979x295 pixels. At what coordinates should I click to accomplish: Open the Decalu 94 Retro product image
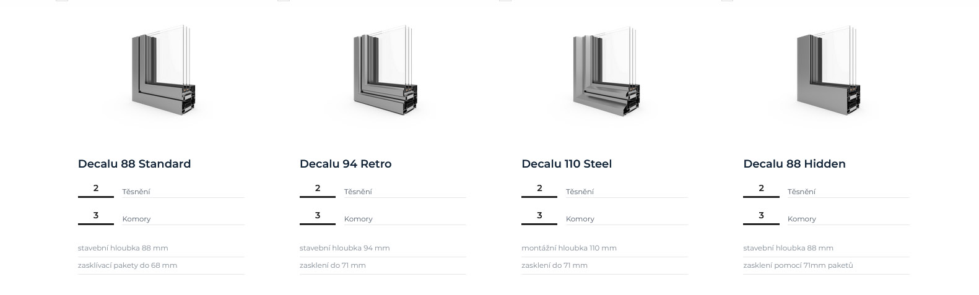384,69
